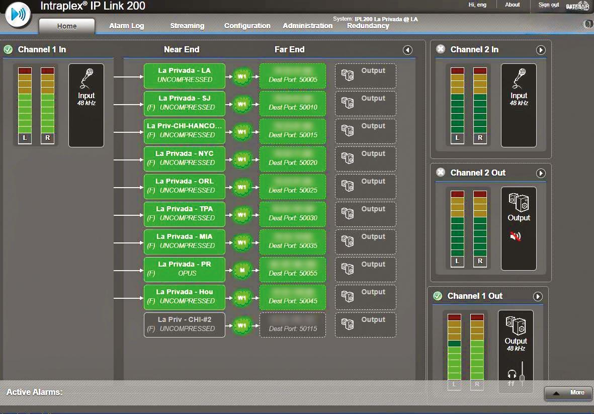Click the Output speaker icon in the 50045 row
Image resolution: width=594 pixels, height=414 pixels.
pos(348,296)
